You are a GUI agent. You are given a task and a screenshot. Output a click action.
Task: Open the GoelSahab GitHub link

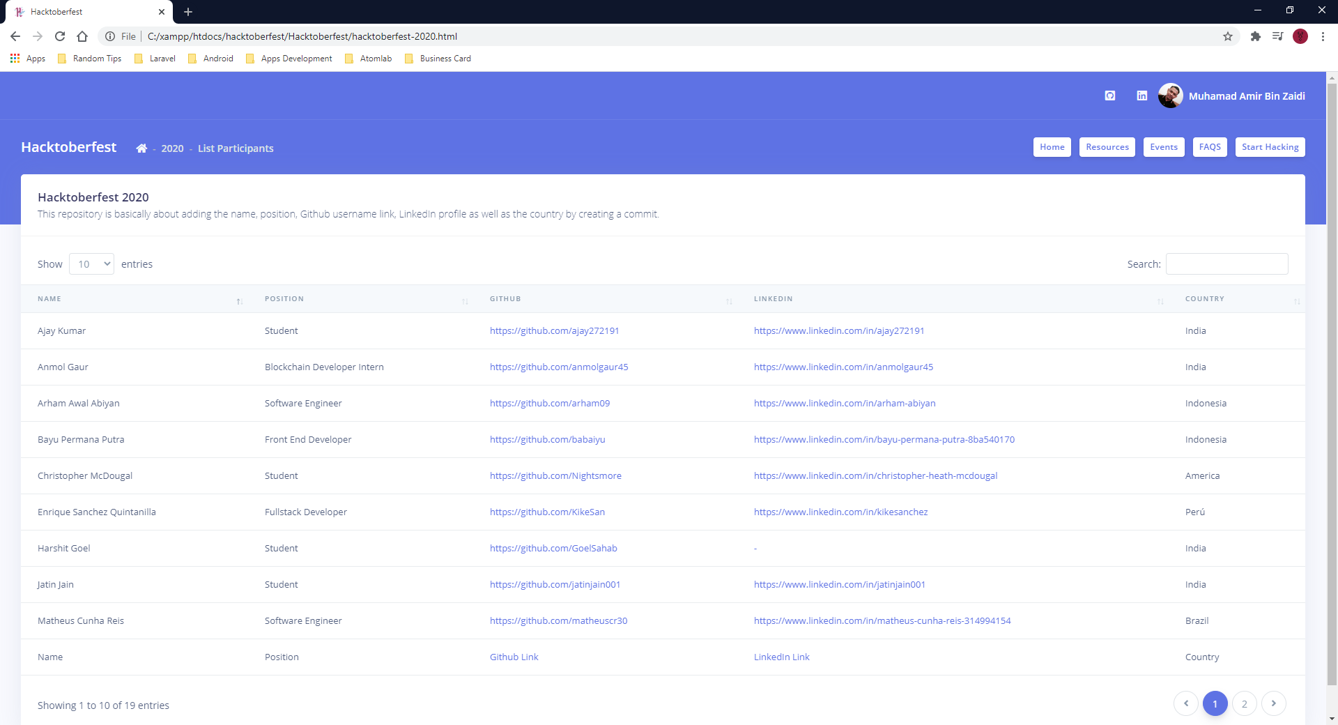[553, 549]
